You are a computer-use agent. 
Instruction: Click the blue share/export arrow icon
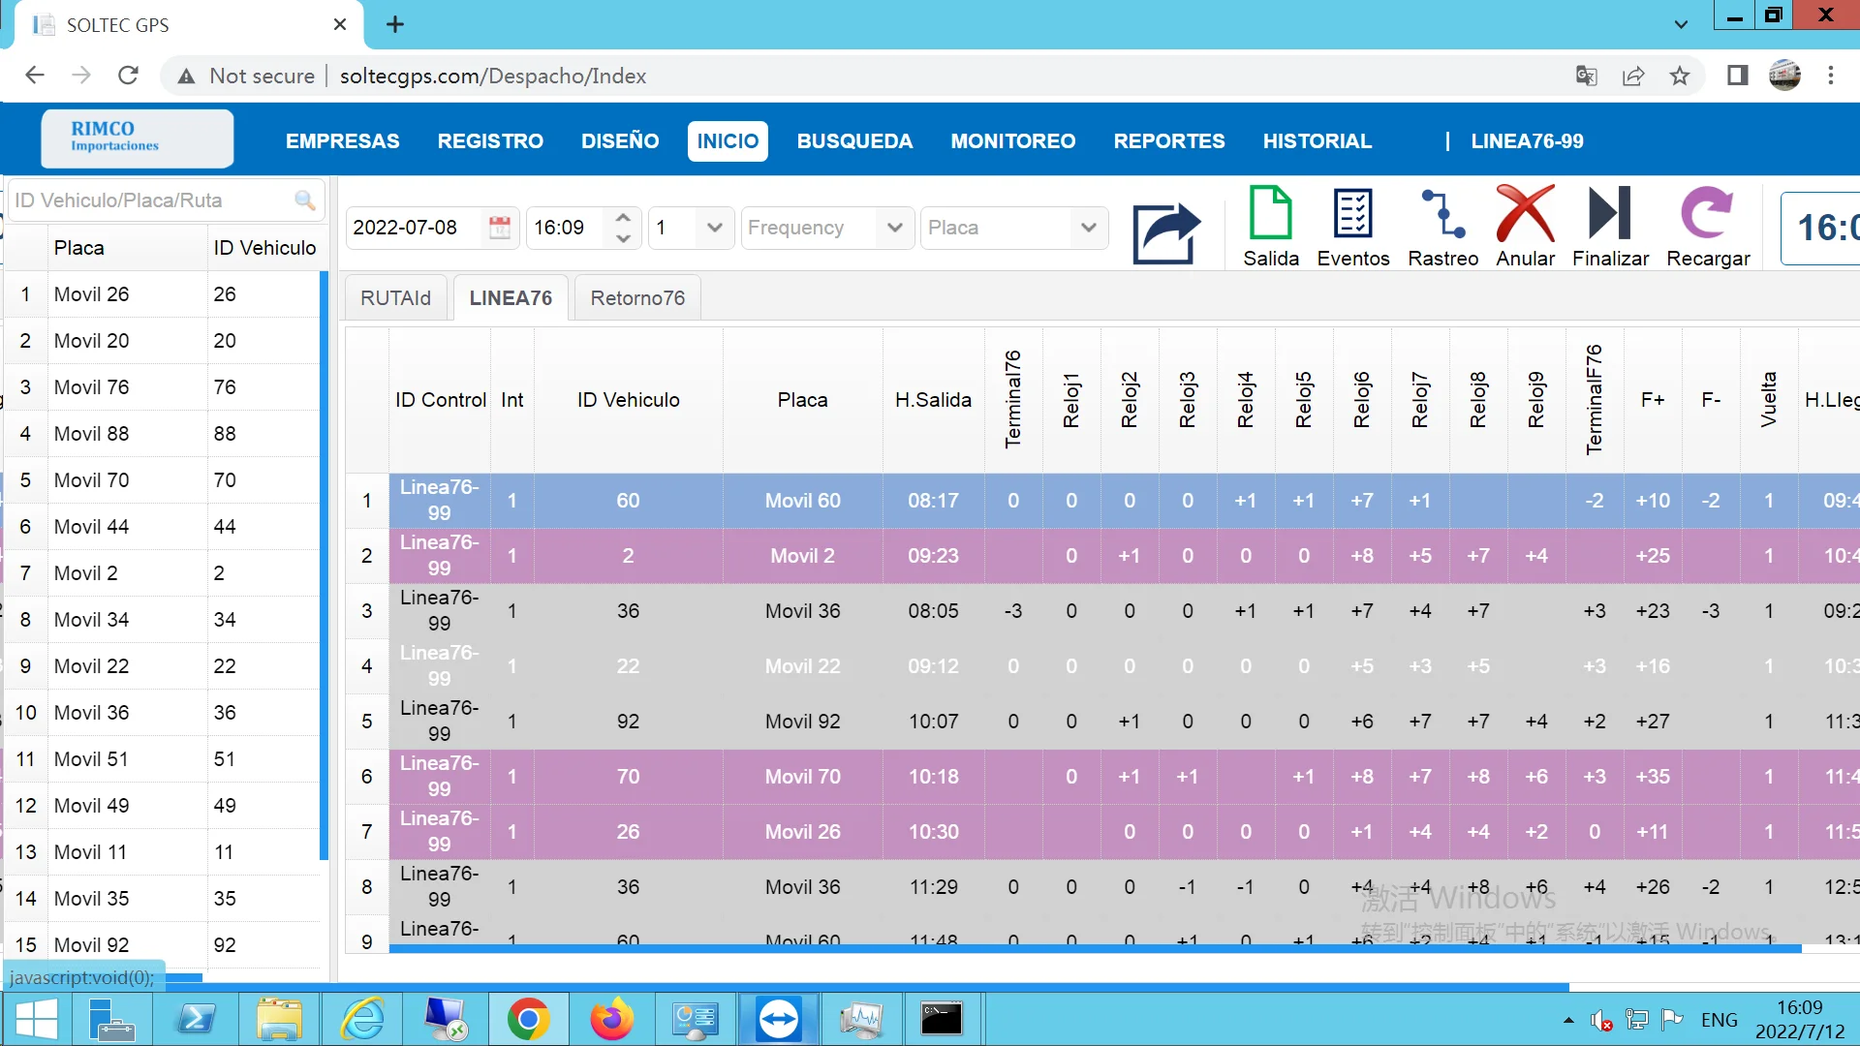1166,232
